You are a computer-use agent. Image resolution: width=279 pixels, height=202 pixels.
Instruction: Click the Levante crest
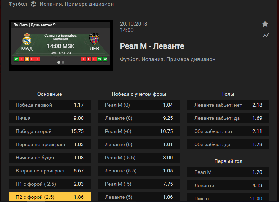click(x=94, y=38)
